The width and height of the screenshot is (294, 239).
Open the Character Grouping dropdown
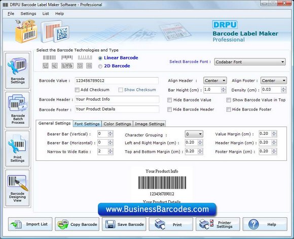(194, 134)
